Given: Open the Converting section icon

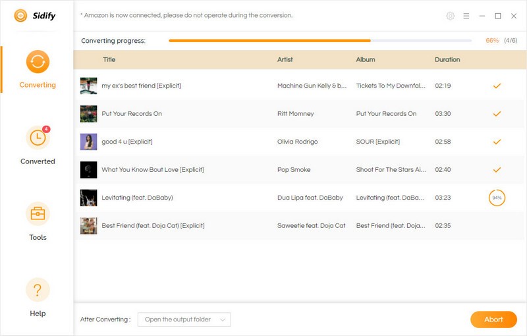Looking at the screenshot, I should 38,62.
